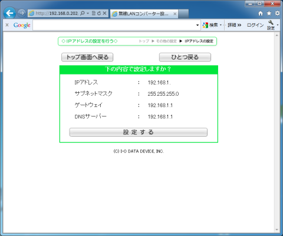Image resolution: width=283 pixels, height=236 pixels.
Task: Click the 下の内容で設定しますか？ header
Action: pyautogui.click(x=138, y=69)
